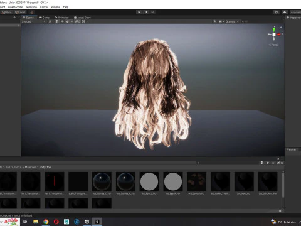
Task: Open Windows Task View icon in taskbar
Action: (25, 222)
